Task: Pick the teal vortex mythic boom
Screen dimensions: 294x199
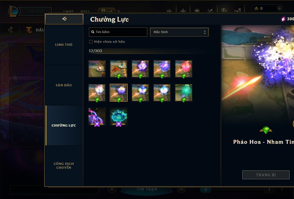Action: coord(118,117)
